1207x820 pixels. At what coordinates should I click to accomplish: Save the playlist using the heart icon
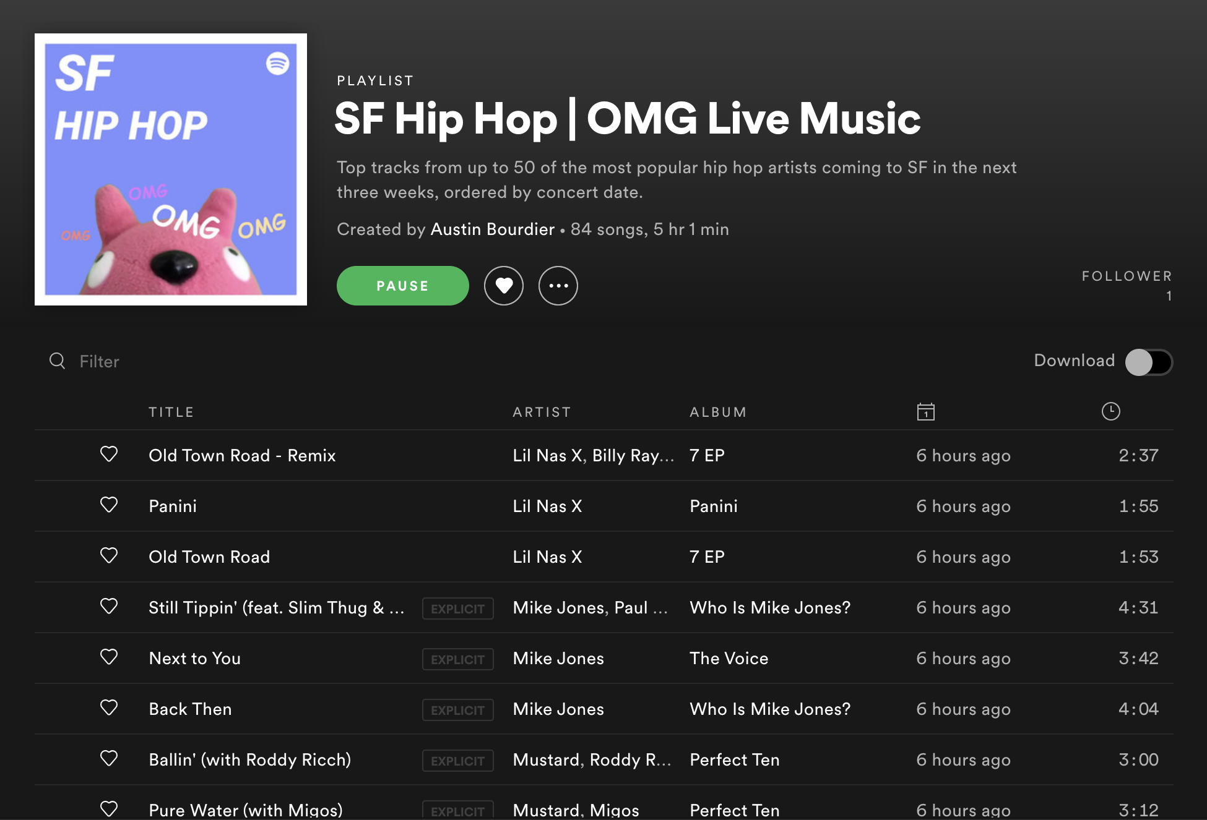tap(504, 286)
